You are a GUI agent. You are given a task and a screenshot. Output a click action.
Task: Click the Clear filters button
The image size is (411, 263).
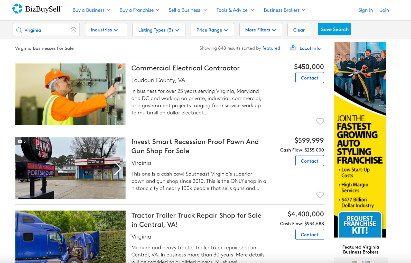click(299, 30)
